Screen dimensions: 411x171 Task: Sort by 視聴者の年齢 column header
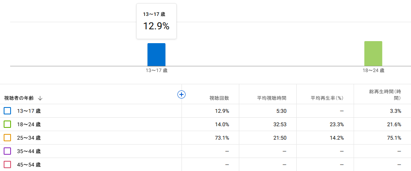tap(19, 99)
